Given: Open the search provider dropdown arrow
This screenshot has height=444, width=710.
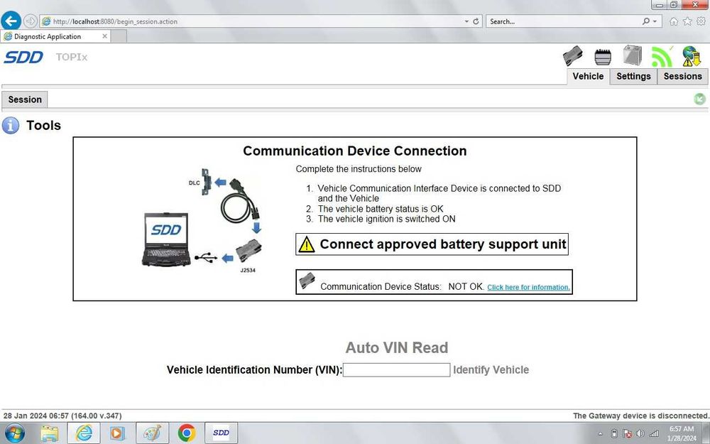Looking at the screenshot, I should (655, 21).
